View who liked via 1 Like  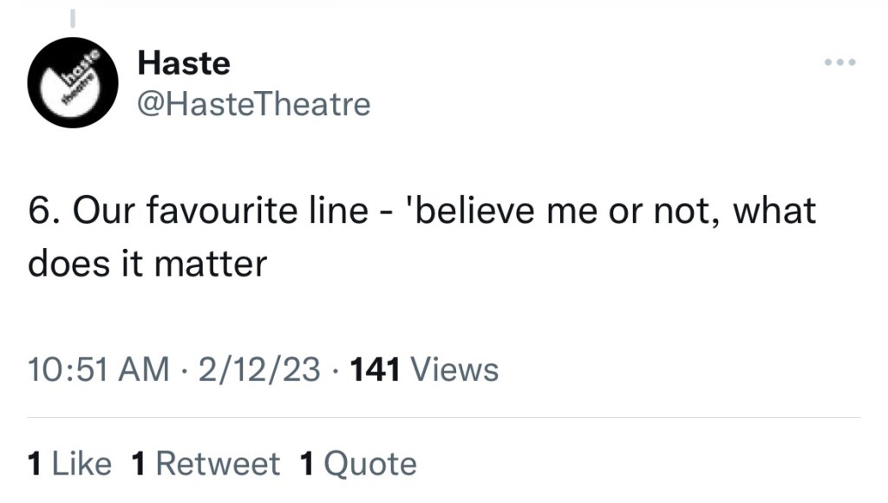tap(69, 464)
